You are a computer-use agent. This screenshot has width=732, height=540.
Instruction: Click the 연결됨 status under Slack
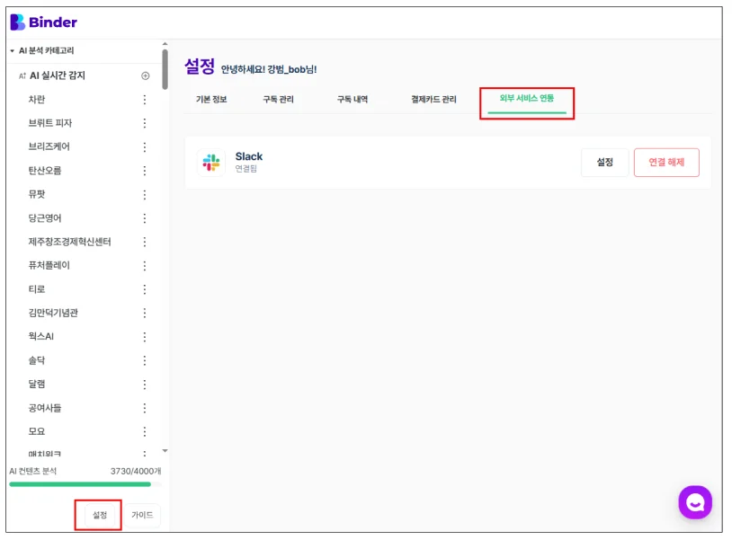(x=246, y=168)
